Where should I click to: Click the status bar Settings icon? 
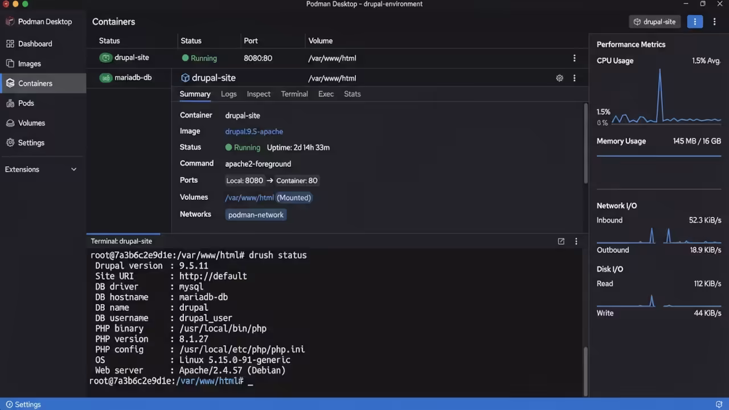click(9, 404)
